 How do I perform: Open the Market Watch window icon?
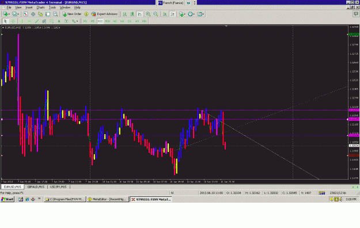coord(25,14)
